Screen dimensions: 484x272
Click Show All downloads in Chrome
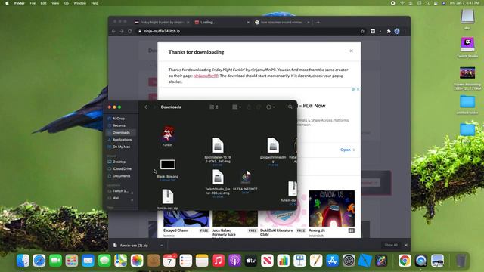[391, 245]
